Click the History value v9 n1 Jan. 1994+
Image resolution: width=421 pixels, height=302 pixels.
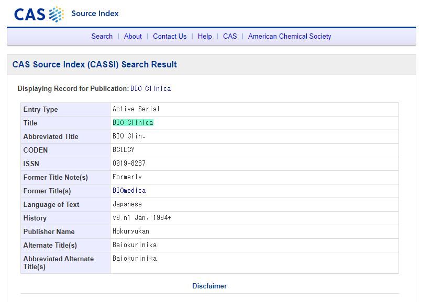click(x=142, y=217)
